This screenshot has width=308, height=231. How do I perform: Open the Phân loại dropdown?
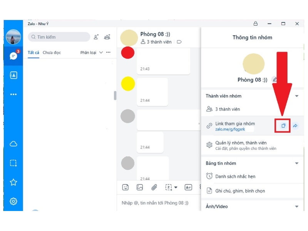pos(92,53)
